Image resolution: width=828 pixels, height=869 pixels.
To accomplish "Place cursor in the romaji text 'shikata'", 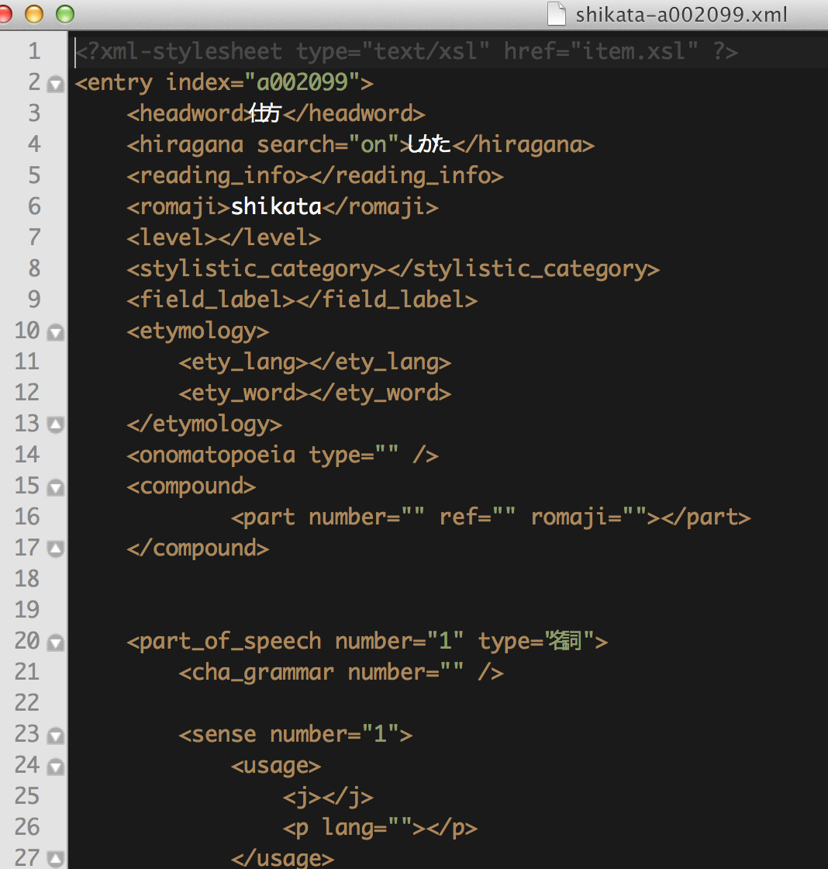I will click(276, 207).
